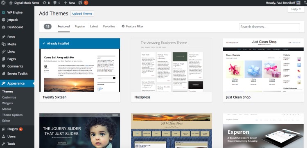Screen dimensions: 307x148
Task: Click the Comments bubble icon in sidebar
Action: (3, 66)
